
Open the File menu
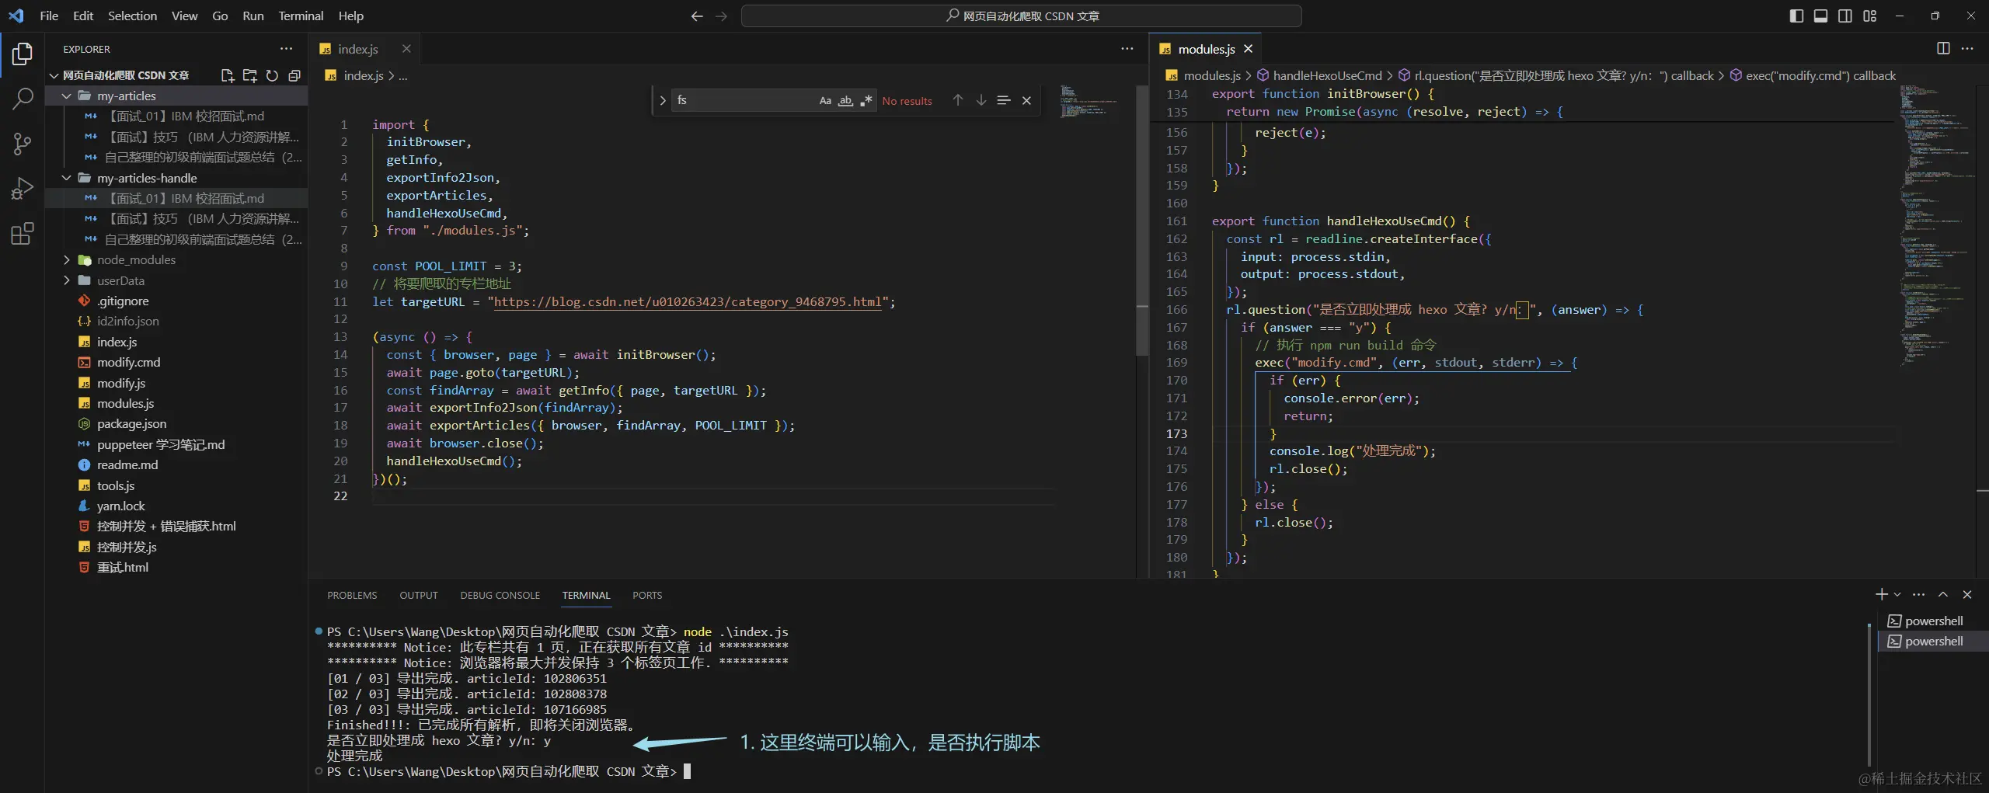pyautogui.click(x=49, y=16)
